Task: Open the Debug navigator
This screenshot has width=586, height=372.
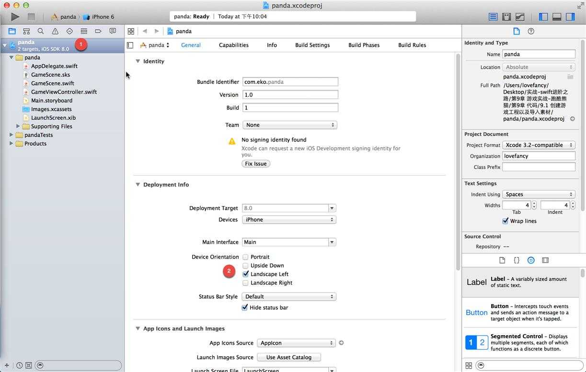Action: tap(84, 31)
